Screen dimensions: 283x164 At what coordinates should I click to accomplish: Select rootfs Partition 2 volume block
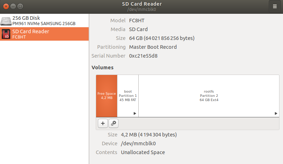(x=209, y=96)
